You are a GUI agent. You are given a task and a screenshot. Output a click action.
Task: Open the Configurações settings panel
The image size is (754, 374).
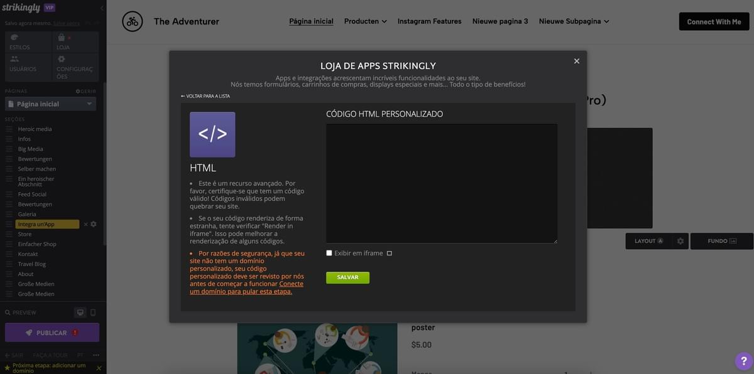tap(75, 67)
